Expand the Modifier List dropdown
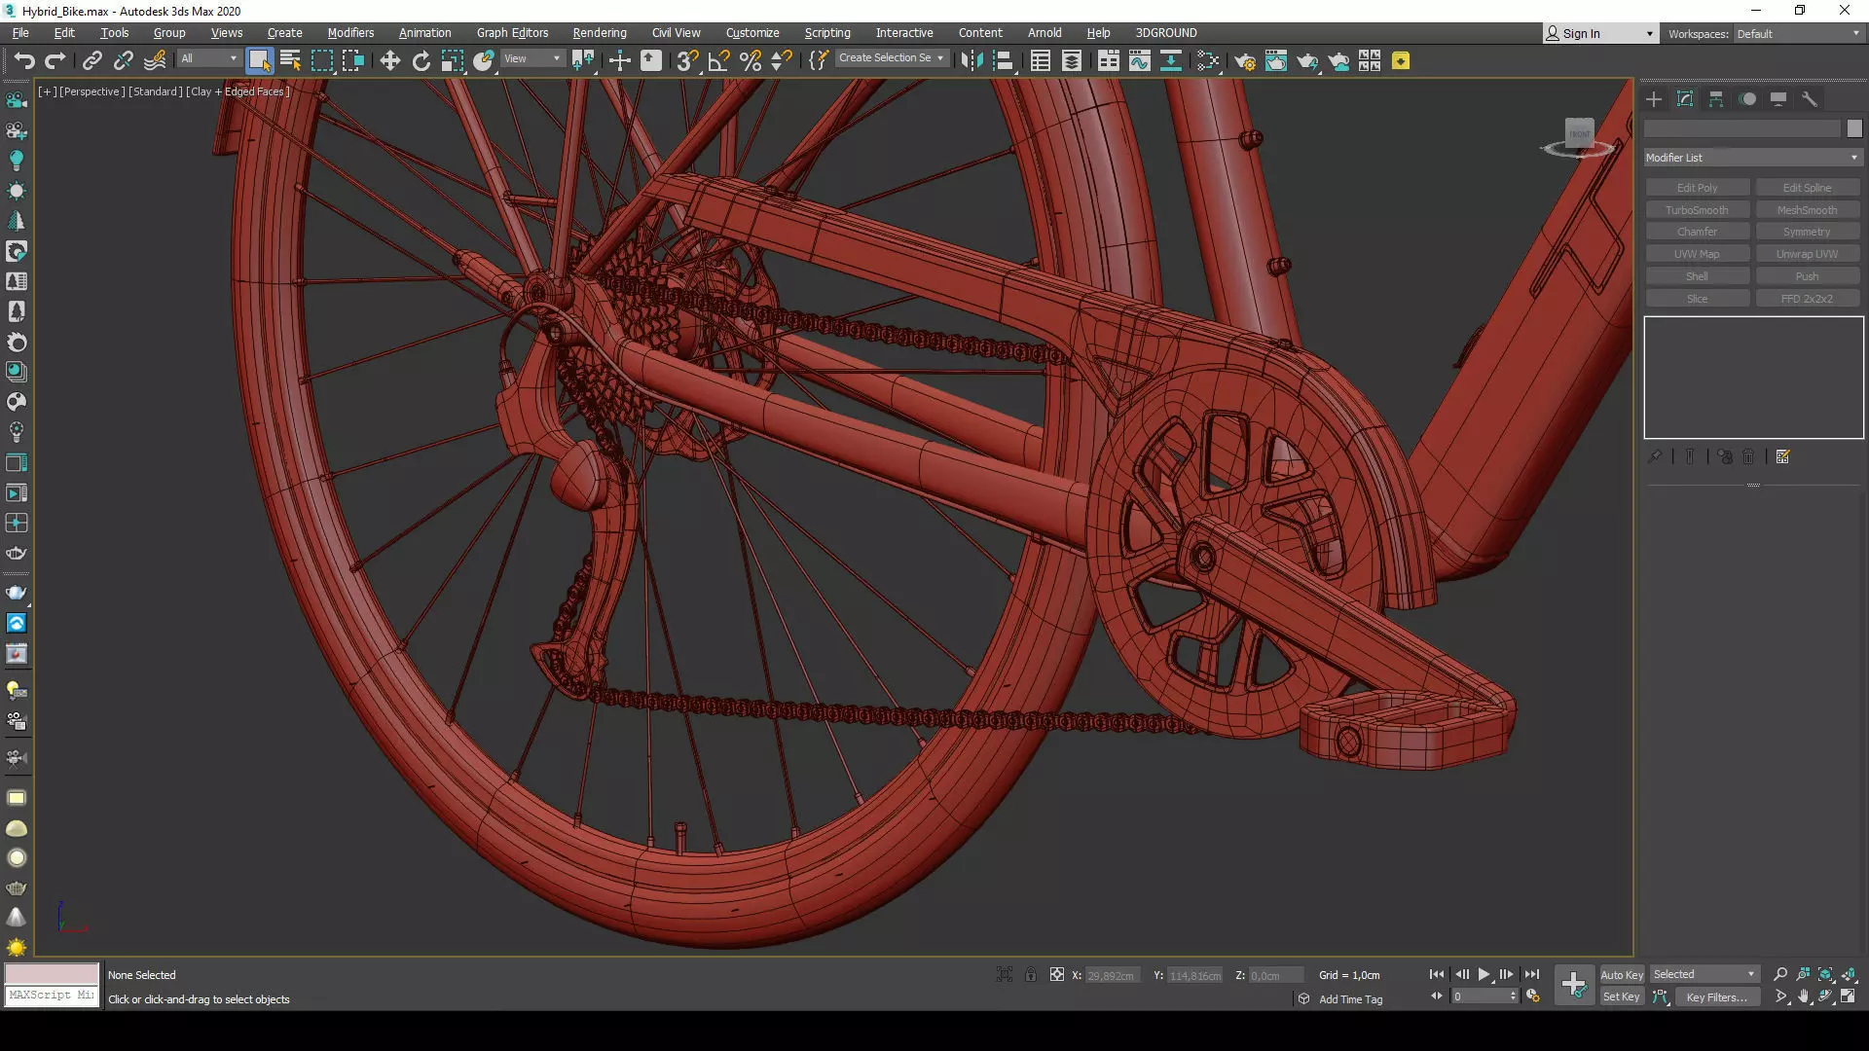 (1752, 158)
